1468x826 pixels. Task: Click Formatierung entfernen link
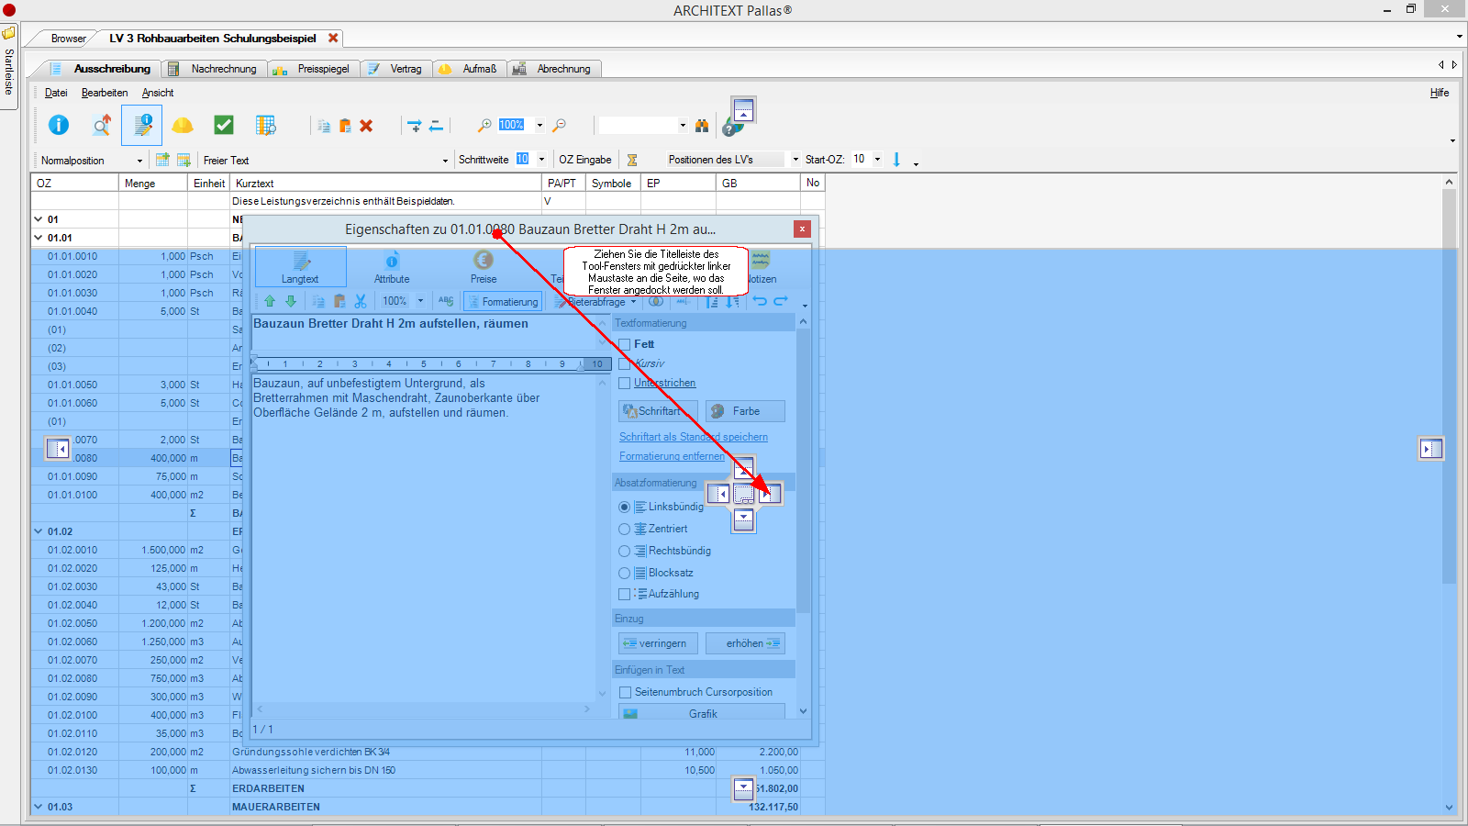click(x=672, y=456)
